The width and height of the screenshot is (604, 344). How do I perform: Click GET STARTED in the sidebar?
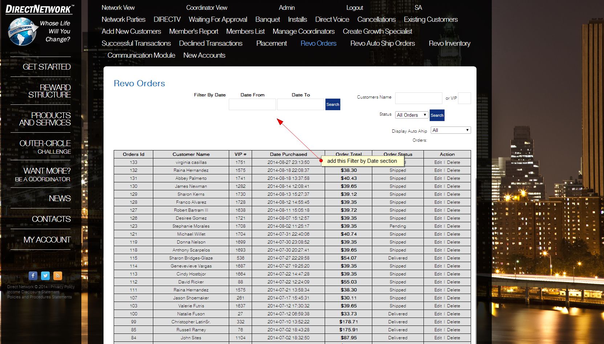pos(46,67)
